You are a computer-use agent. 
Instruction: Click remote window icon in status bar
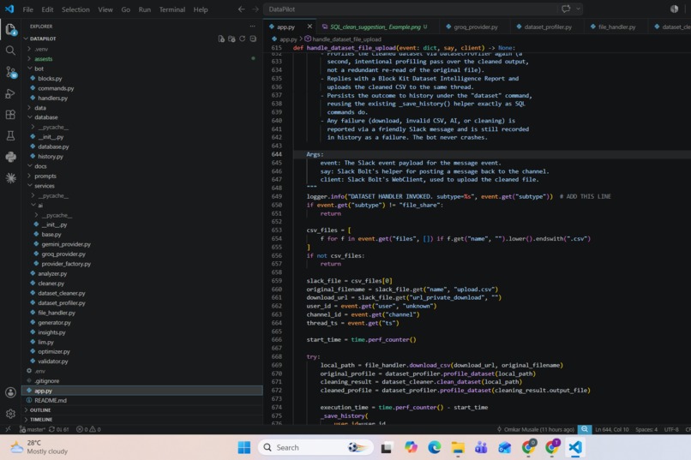point(8,429)
